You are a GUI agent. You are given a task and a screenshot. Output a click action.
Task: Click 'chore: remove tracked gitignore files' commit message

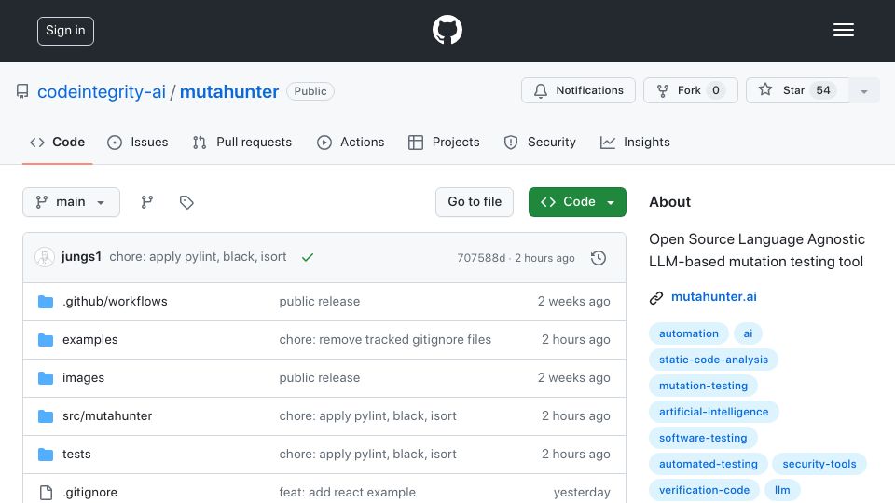[x=385, y=339]
